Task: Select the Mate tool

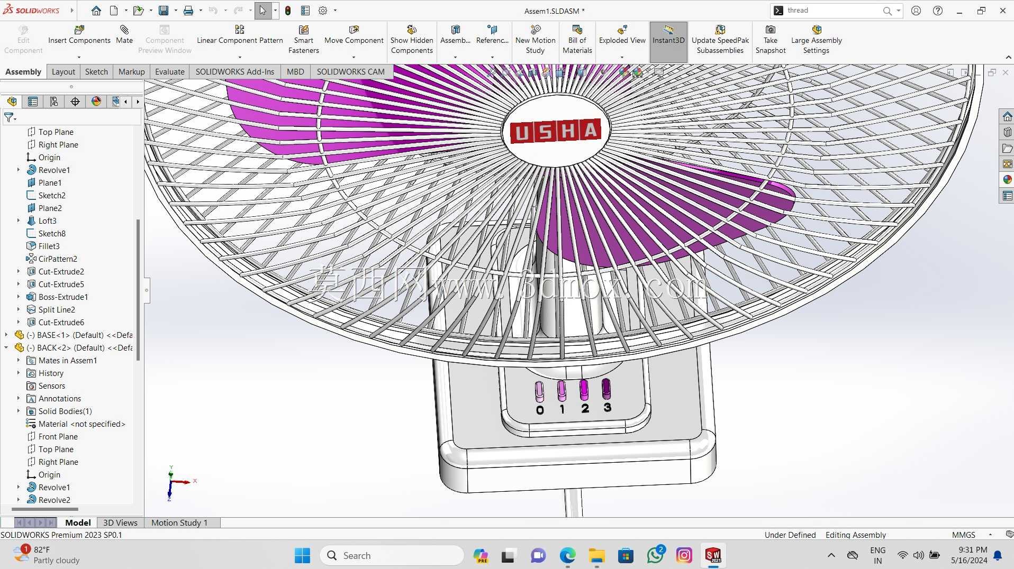Action: (124, 35)
